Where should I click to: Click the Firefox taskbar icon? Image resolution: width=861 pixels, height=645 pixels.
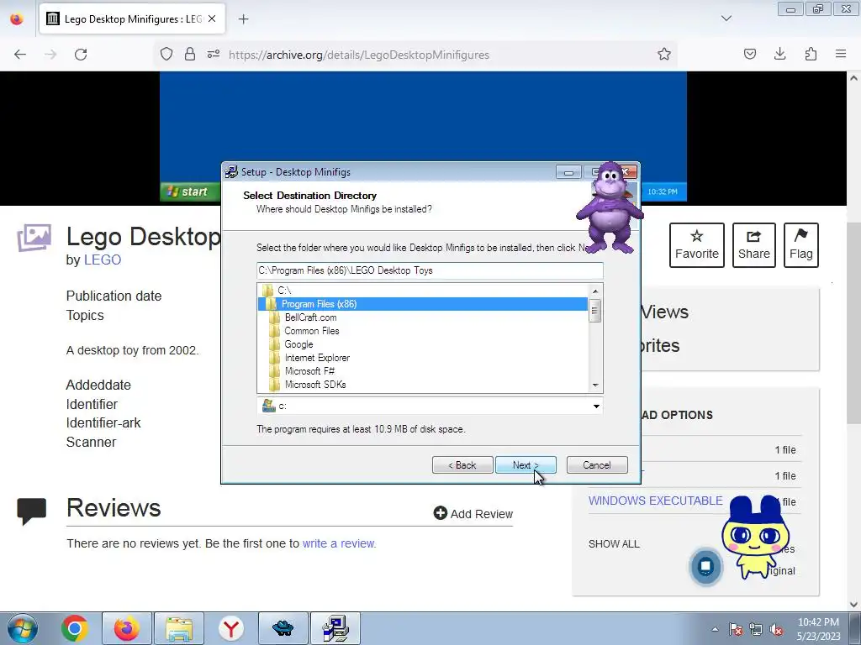pyautogui.click(x=126, y=628)
